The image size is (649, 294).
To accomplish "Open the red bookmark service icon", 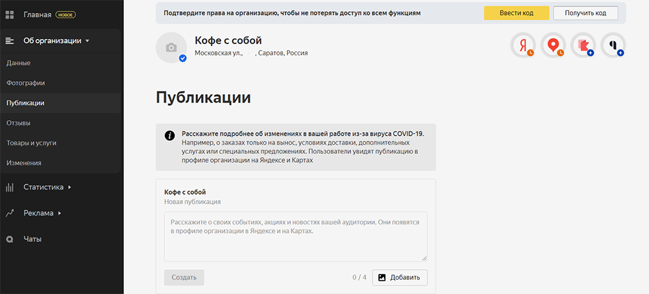I will point(583,45).
